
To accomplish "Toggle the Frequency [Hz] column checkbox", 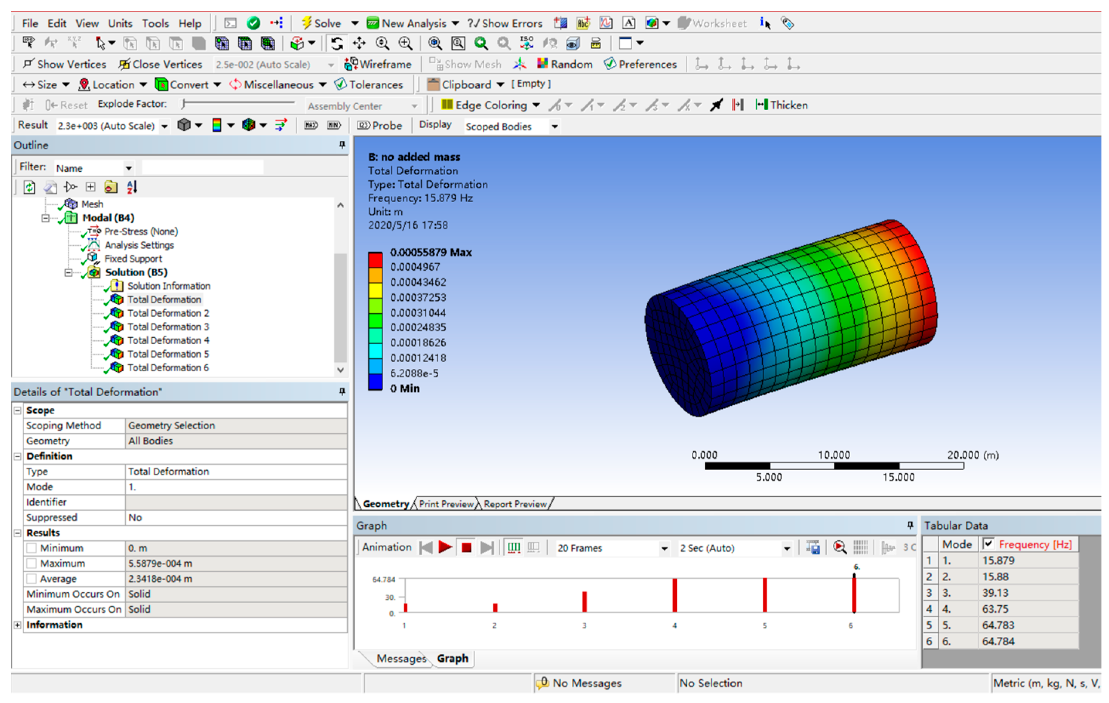I will point(988,544).
